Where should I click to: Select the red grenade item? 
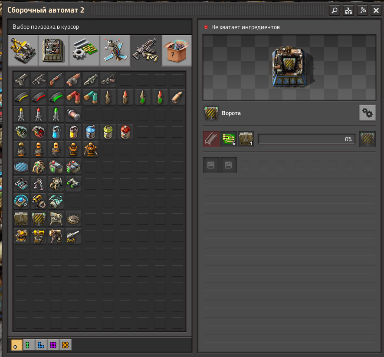[39, 132]
